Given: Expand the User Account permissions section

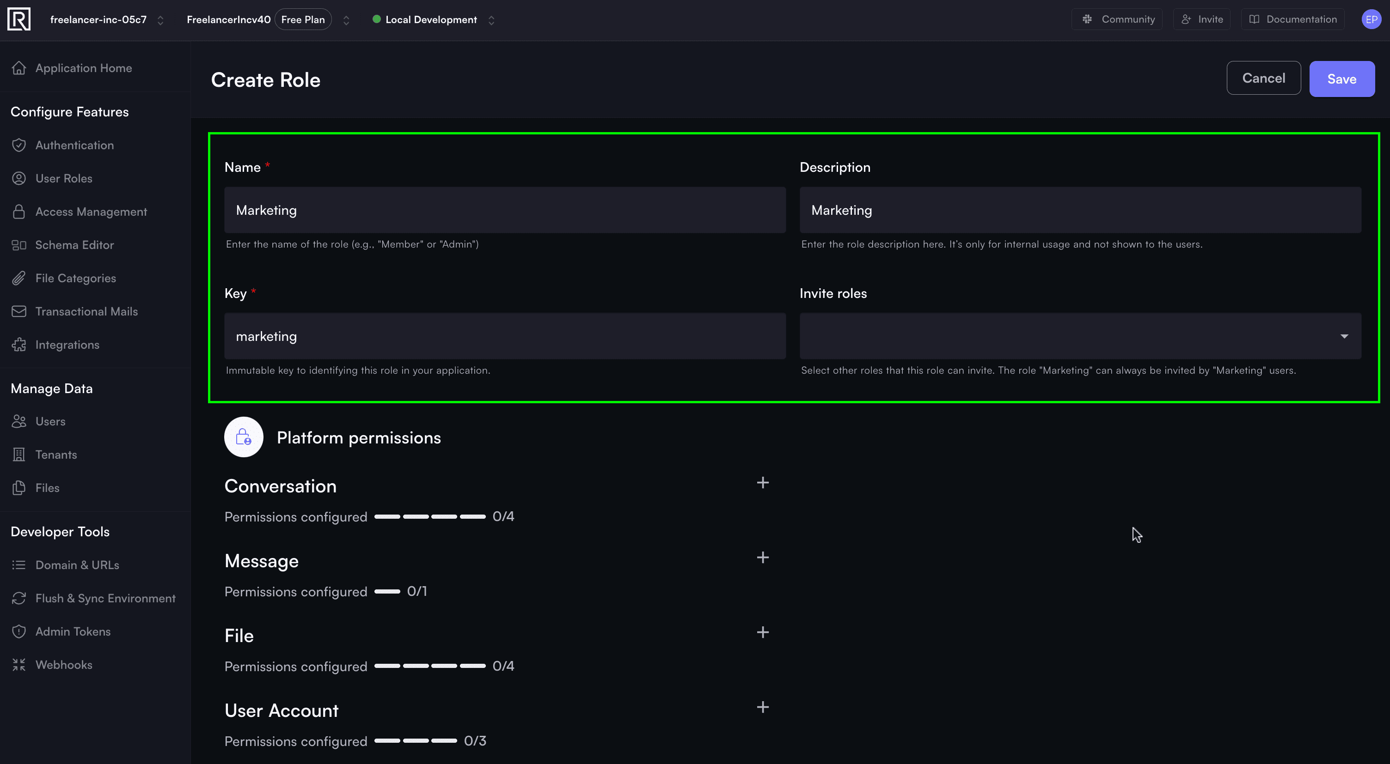Looking at the screenshot, I should 762,707.
